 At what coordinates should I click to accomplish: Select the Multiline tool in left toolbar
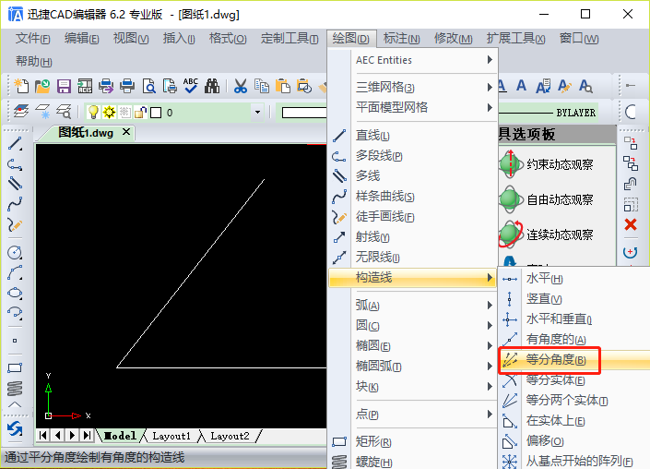(15, 184)
